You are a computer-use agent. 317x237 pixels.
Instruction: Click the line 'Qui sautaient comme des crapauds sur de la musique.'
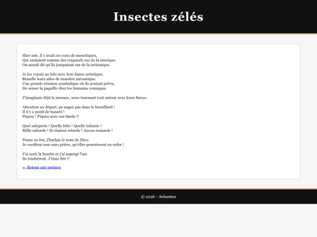[69, 60]
